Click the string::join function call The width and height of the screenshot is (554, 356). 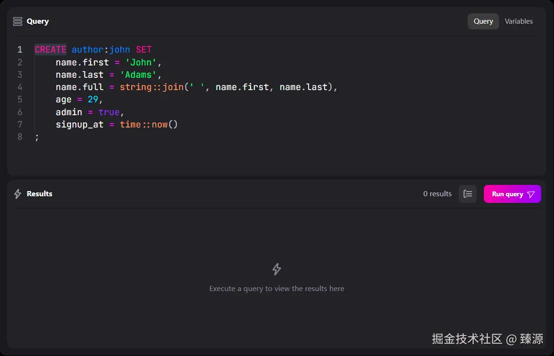(152, 87)
